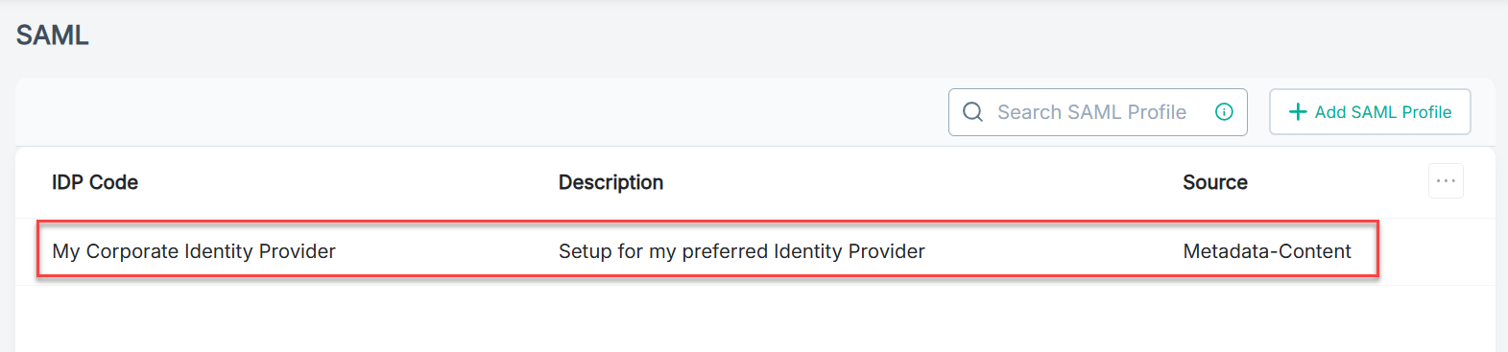Image resolution: width=1508 pixels, height=352 pixels.
Task: Sort by the Description column header
Action: [x=610, y=182]
